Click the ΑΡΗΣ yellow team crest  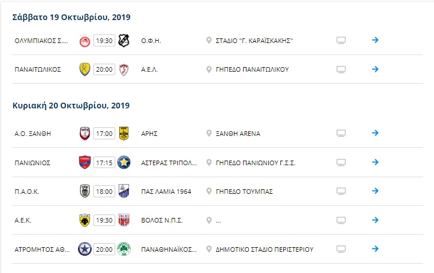124,134
